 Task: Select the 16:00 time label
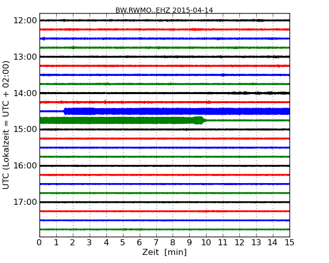click(x=25, y=166)
